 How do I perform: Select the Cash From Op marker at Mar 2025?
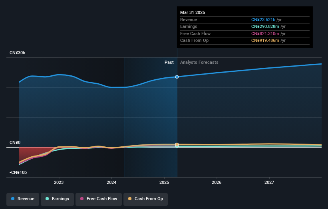point(177,144)
